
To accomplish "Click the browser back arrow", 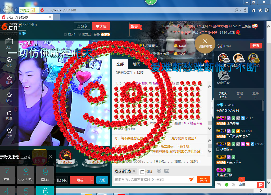I will pyautogui.click(x=5, y=10).
